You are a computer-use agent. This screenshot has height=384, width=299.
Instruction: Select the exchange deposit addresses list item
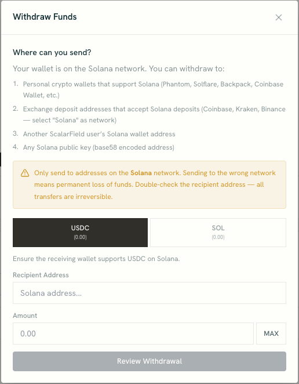pos(154,115)
